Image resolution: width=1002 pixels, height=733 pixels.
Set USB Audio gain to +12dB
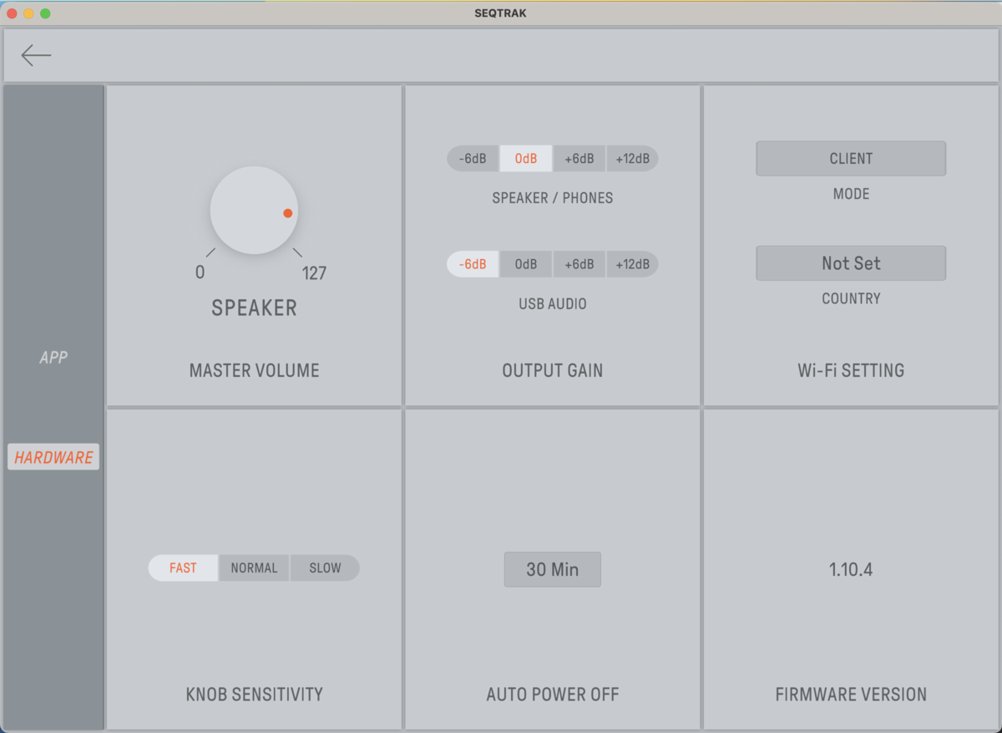(632, 264)
